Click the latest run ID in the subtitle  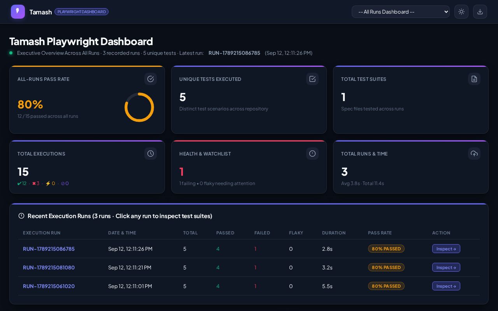[234, 53]
